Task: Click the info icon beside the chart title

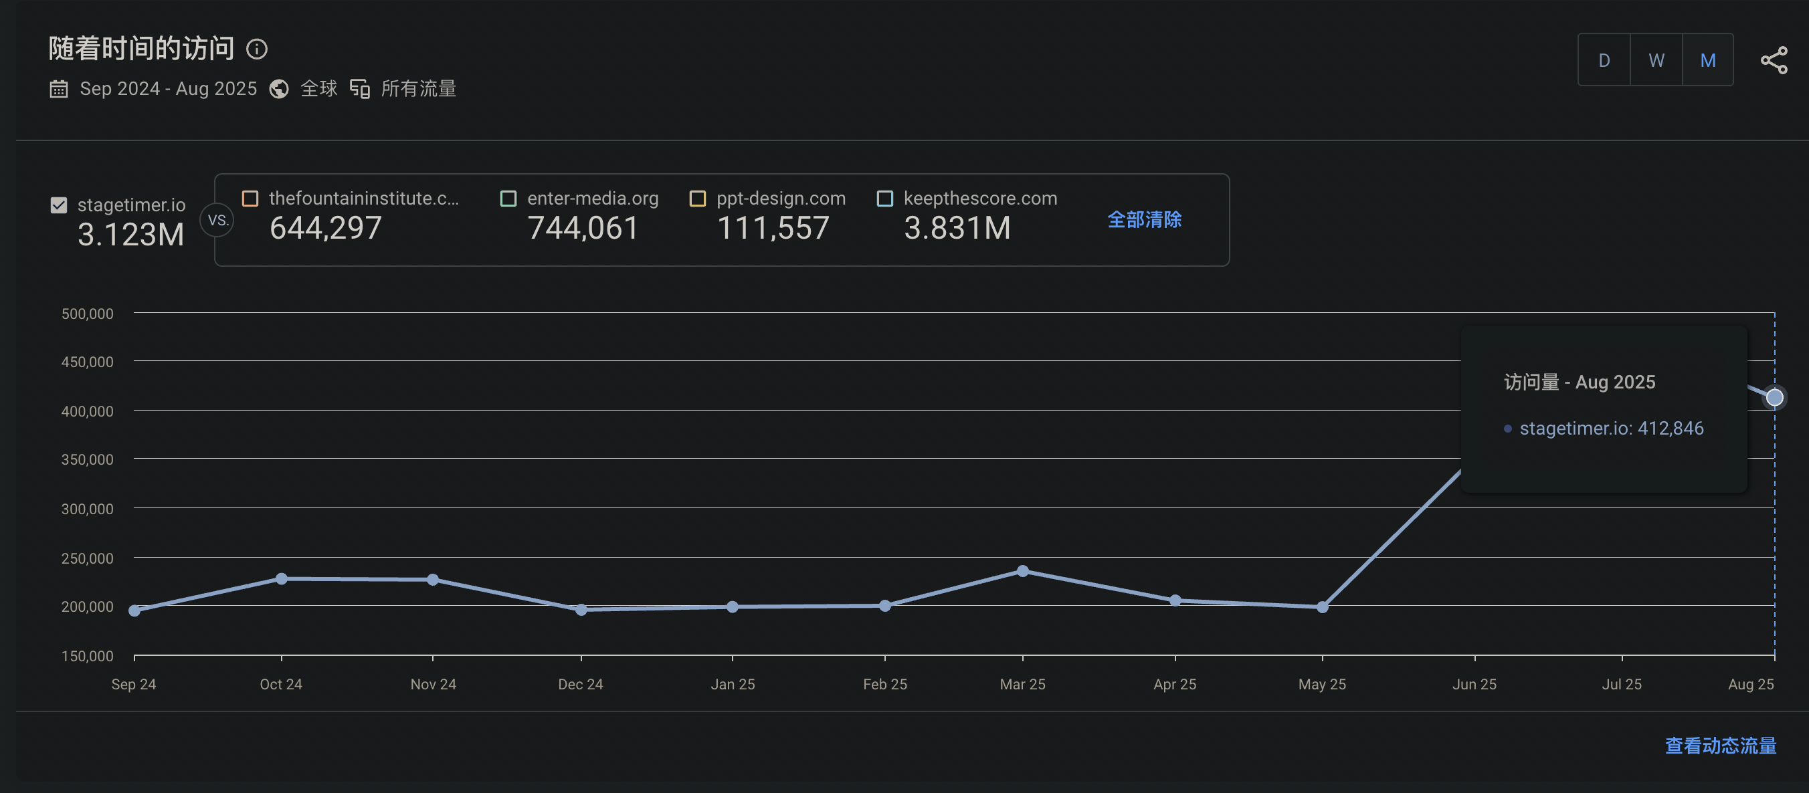Action: 257,49
